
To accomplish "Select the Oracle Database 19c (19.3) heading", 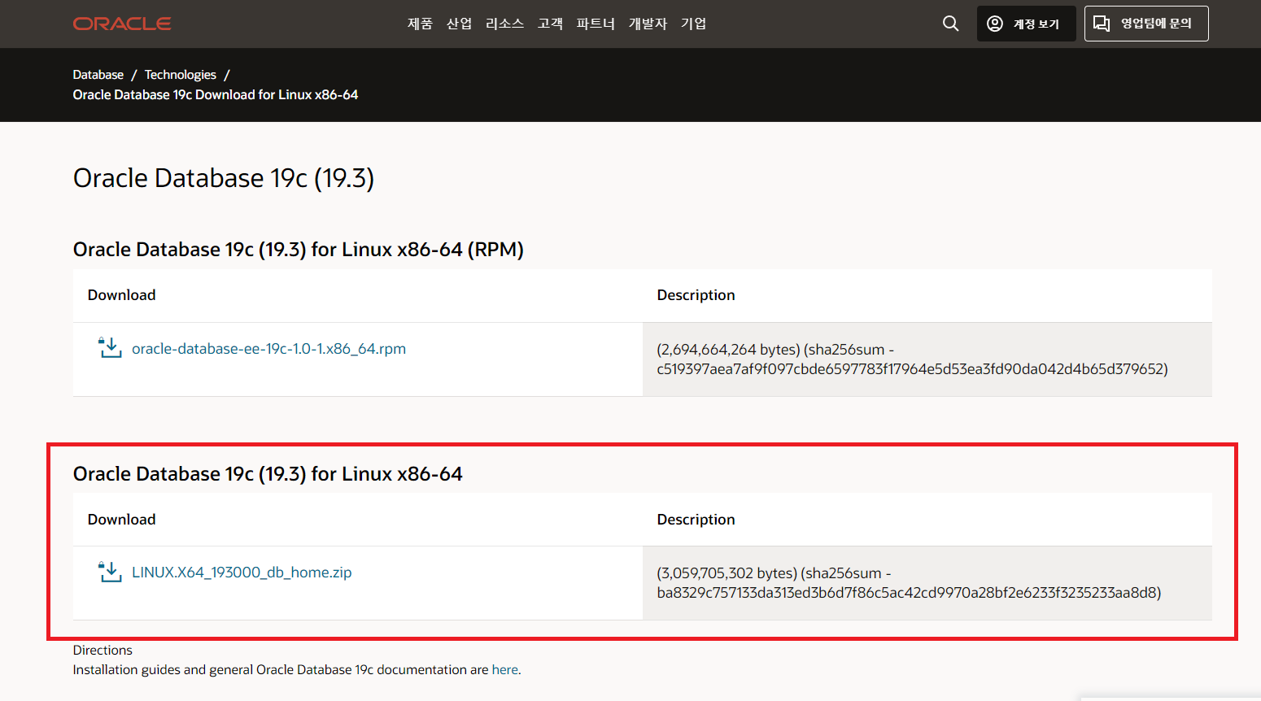I will (224, 178).
